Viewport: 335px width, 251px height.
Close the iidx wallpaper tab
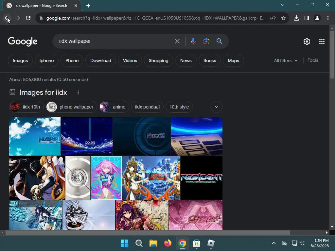76,6
